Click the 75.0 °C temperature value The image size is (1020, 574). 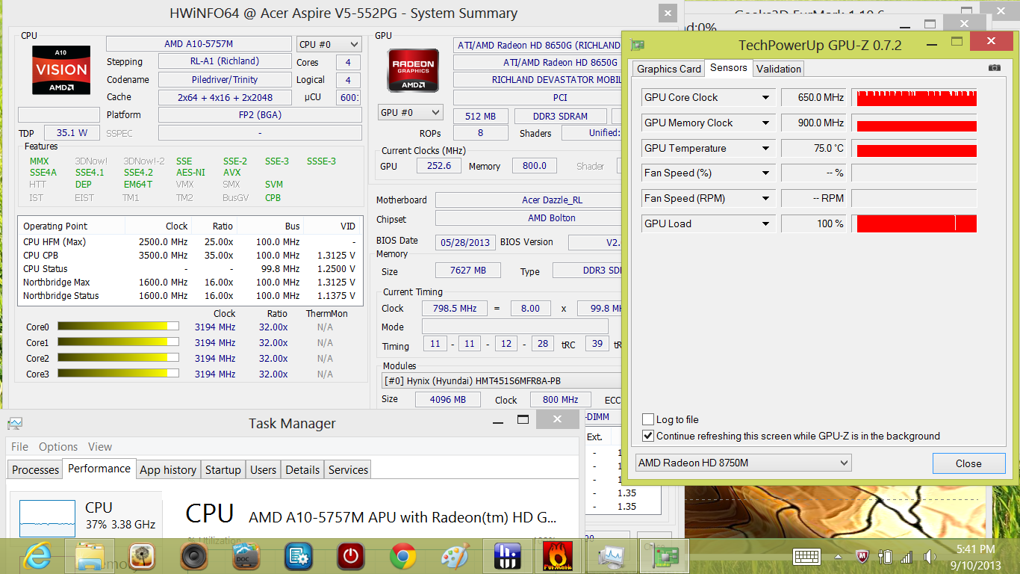814,149
